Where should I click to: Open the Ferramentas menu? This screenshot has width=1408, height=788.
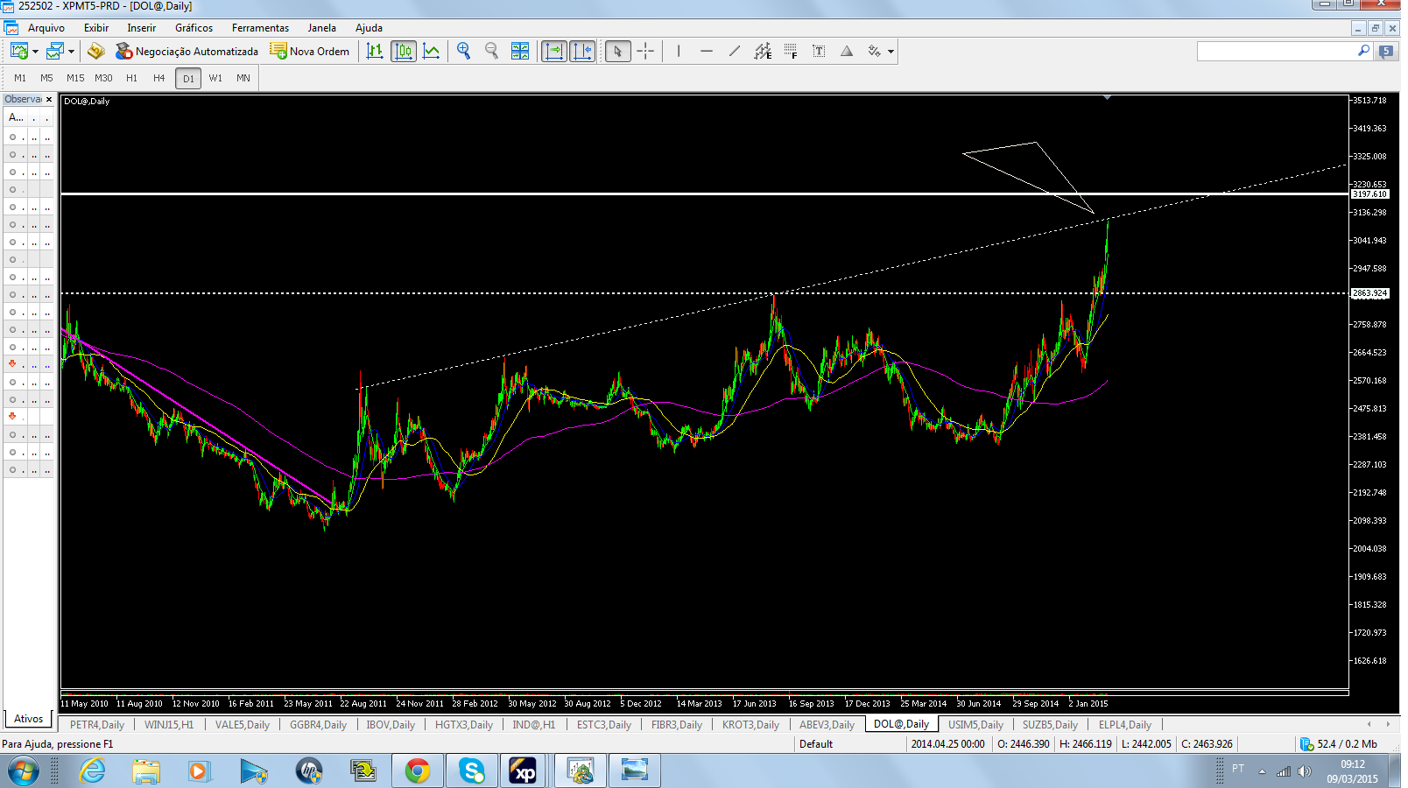click(x=260, y=28)
